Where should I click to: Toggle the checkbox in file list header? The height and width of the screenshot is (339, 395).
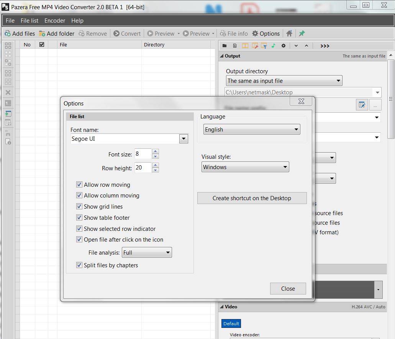click(42, 44)
